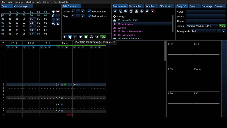The width and height of the screenshot is (227, 128).
Task: Start playback with the Play button
Action: (x=65, y=37)
